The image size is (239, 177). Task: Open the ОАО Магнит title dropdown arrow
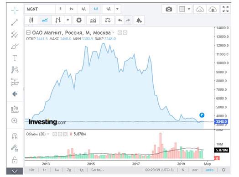[x=113, y=32]
